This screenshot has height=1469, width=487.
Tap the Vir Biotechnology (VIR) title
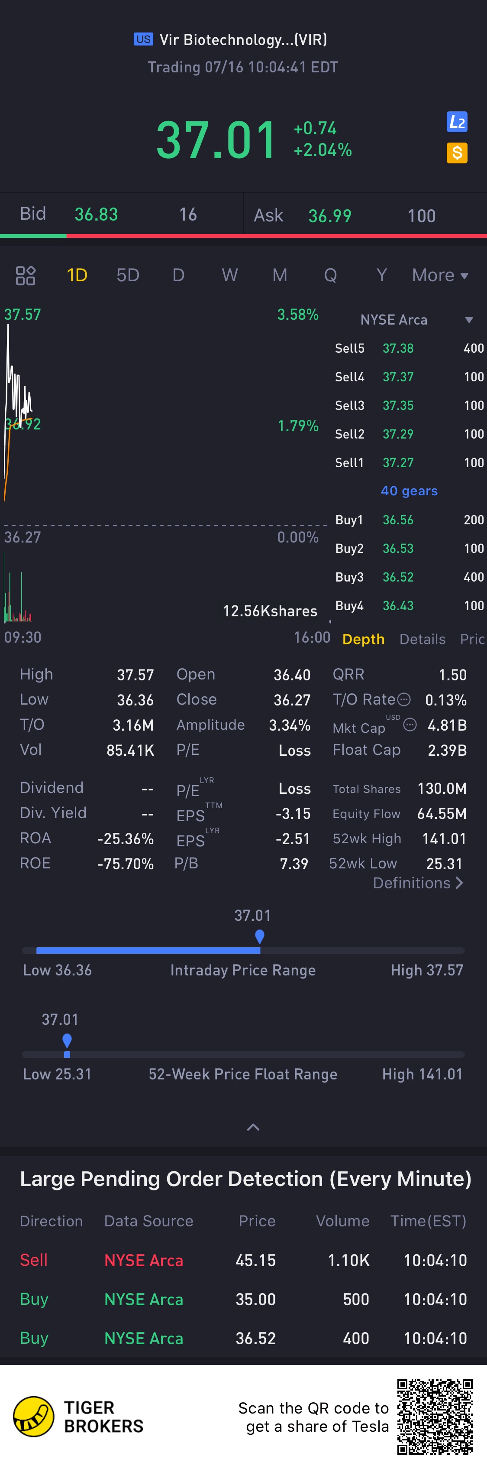pyautogui.click(x=243, y=39)
